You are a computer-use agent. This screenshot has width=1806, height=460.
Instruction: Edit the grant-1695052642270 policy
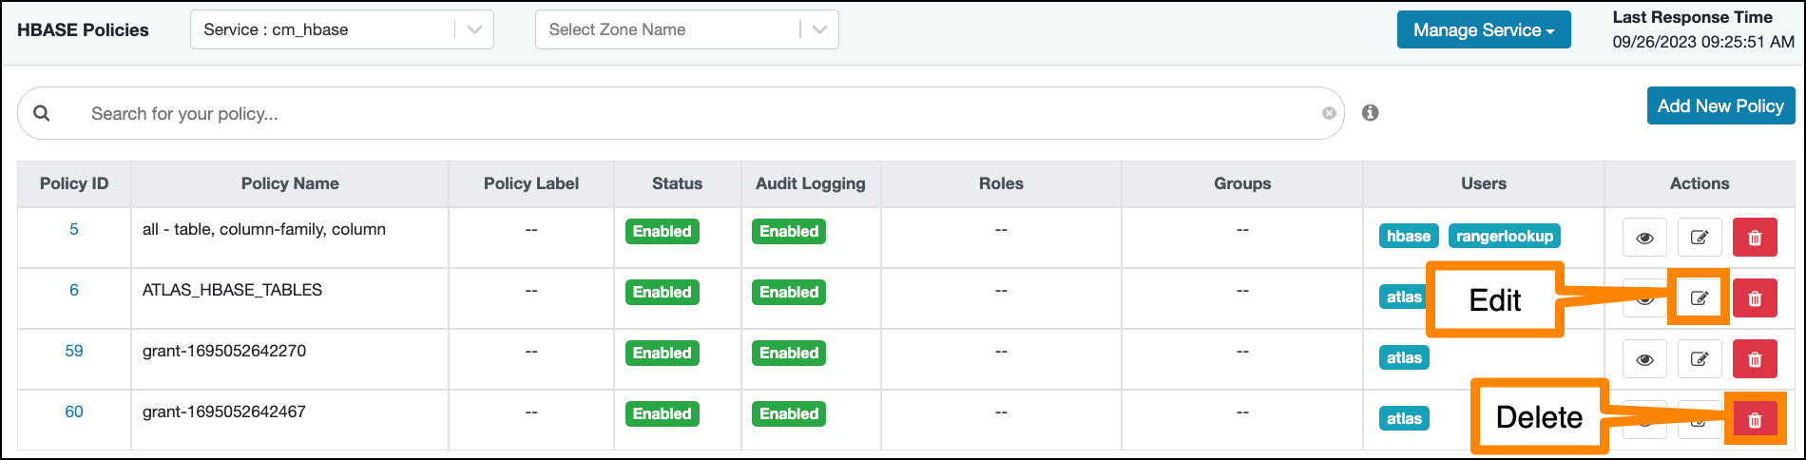[1699, 359]
